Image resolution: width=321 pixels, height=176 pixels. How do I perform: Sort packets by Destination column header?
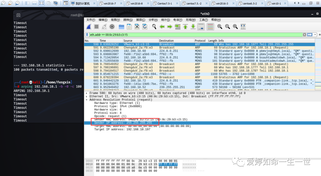(x=176, y=41)
